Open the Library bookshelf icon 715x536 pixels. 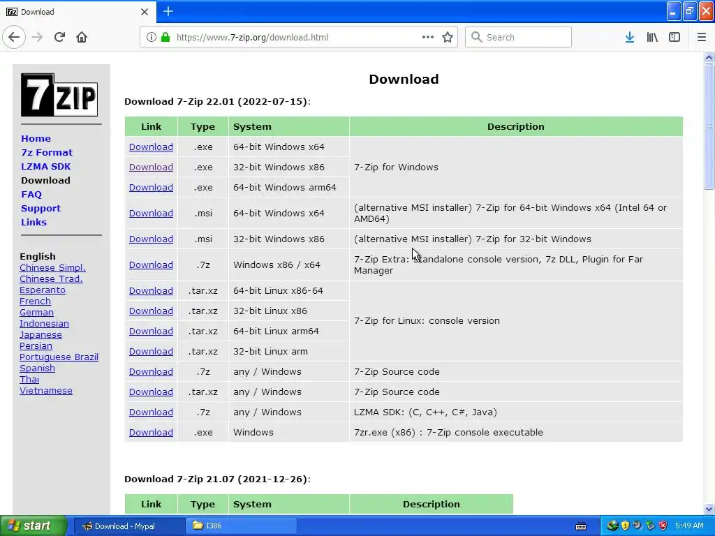(x=652, y=37)
